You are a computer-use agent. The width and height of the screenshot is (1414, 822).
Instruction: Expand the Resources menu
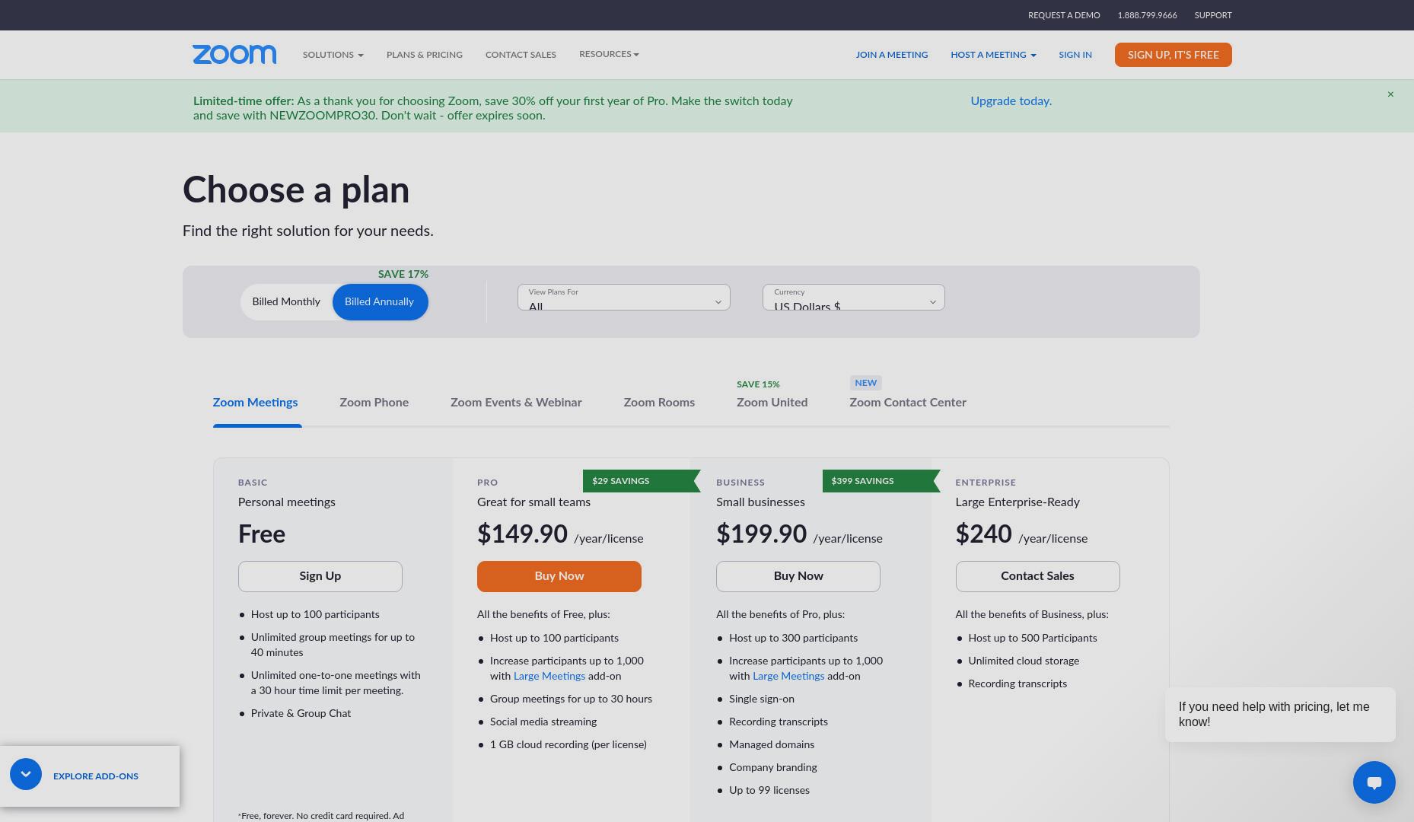pos(609,54)
